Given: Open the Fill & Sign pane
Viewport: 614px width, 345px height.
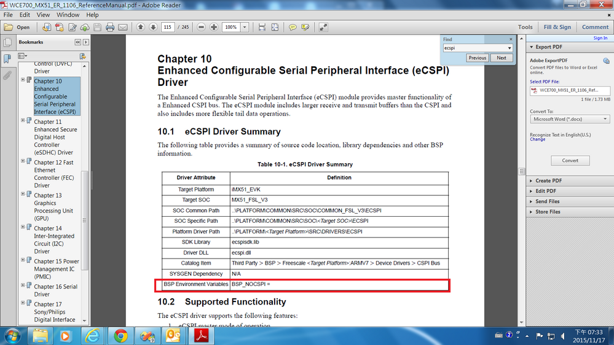Looking at the screenshot, I should 557,27.
